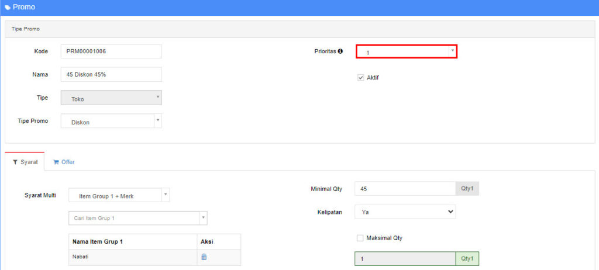This screenshot has height=270, width=599.
Task: Click the tag icon beside the Promo title
Action: pyautogui.click(x=8, y=8)
